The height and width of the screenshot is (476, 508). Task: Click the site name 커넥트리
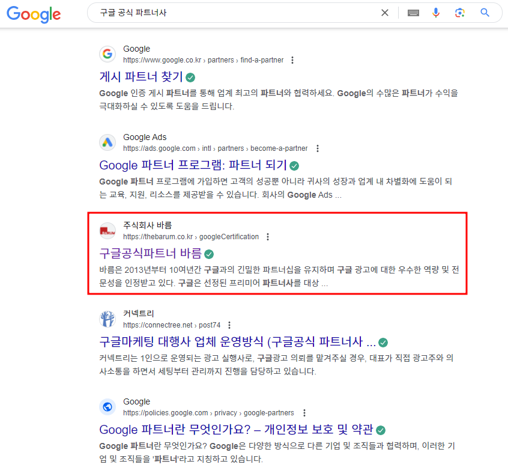coord(138,313)
